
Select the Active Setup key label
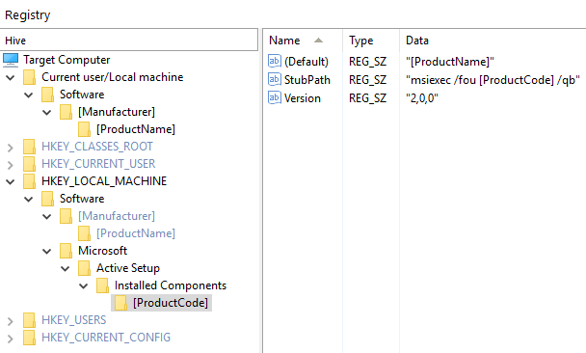128,268
